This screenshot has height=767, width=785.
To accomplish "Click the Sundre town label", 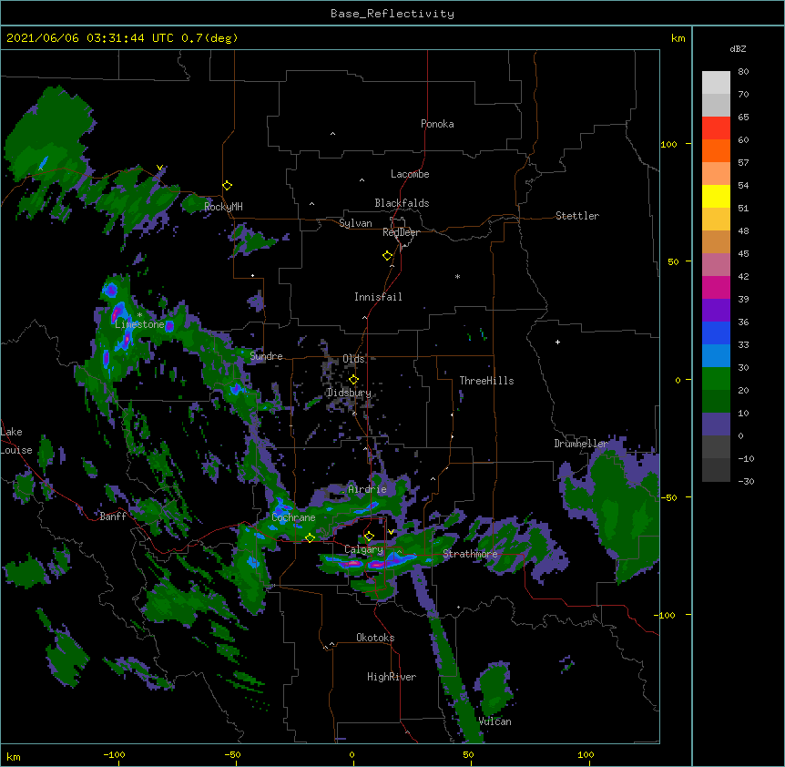I will tap(266, 356).
